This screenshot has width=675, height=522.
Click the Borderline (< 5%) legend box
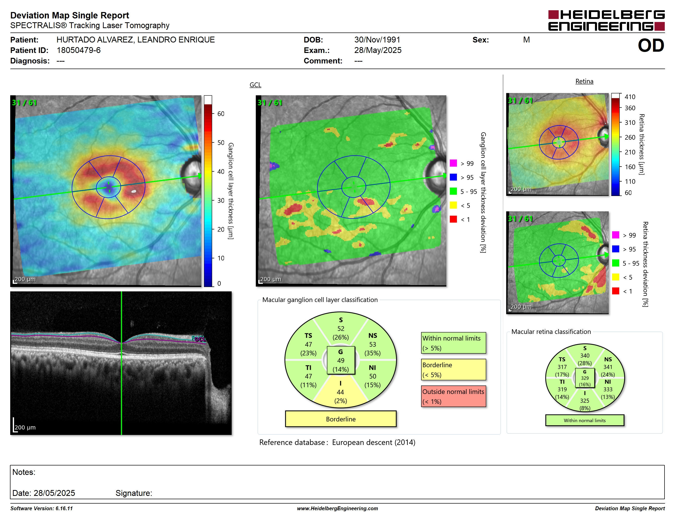pyautogui.click(x=453, y=369)
